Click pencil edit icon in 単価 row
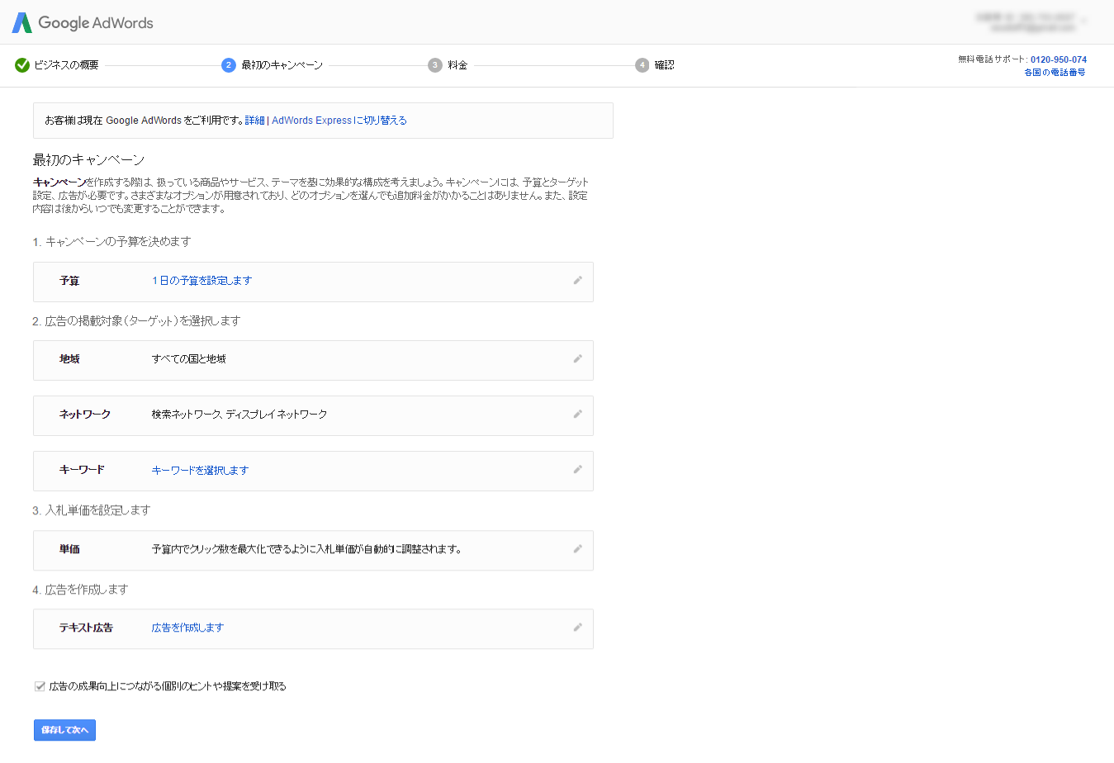This screenshot has height=763, width=1114. (577, 549)
